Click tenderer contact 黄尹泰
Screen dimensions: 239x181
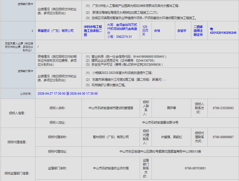click(171, 108)
